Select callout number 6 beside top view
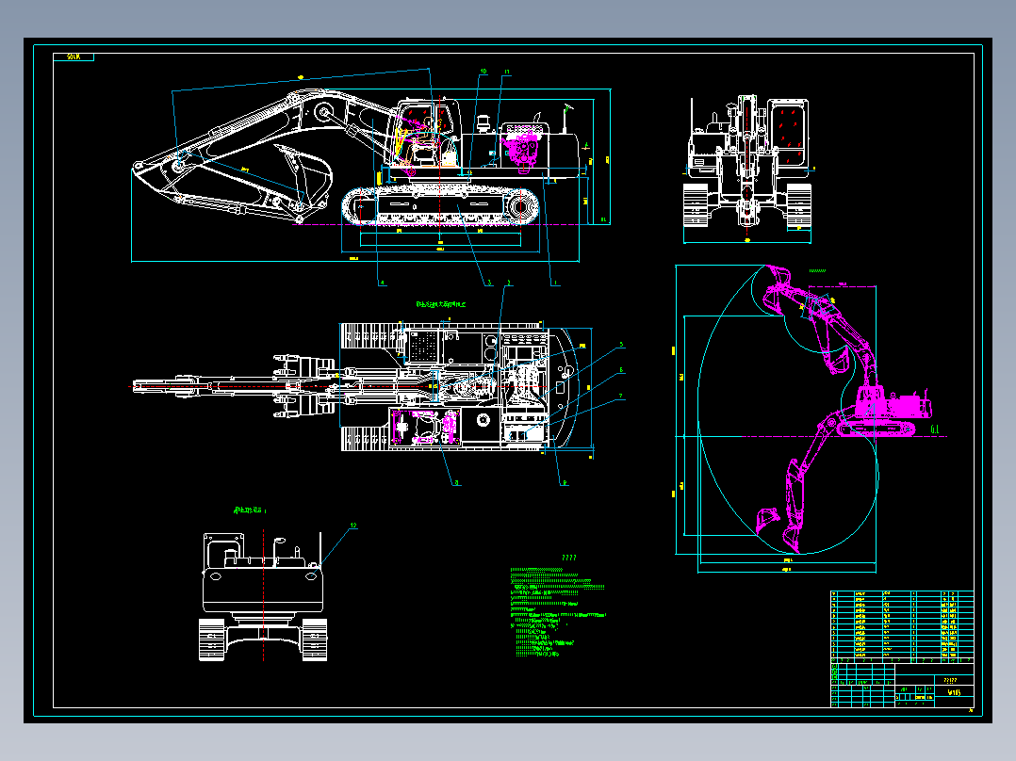Screen dimensions: 1016x761 tap(621, 370)
